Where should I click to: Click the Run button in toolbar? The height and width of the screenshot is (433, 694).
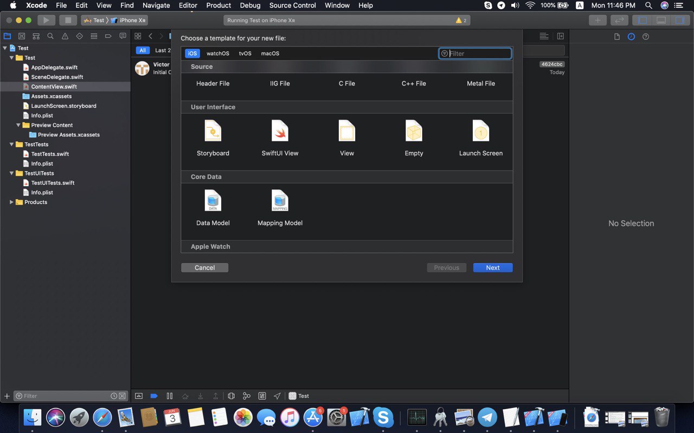[x=46, y=20]
